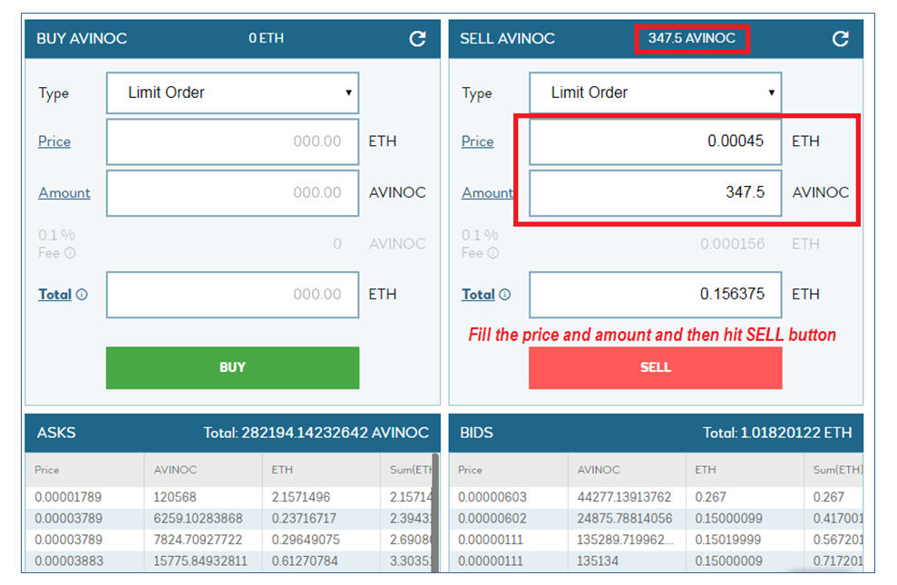
Task: Focus the buy Amount input field
Action: click(x=233, y=193)
